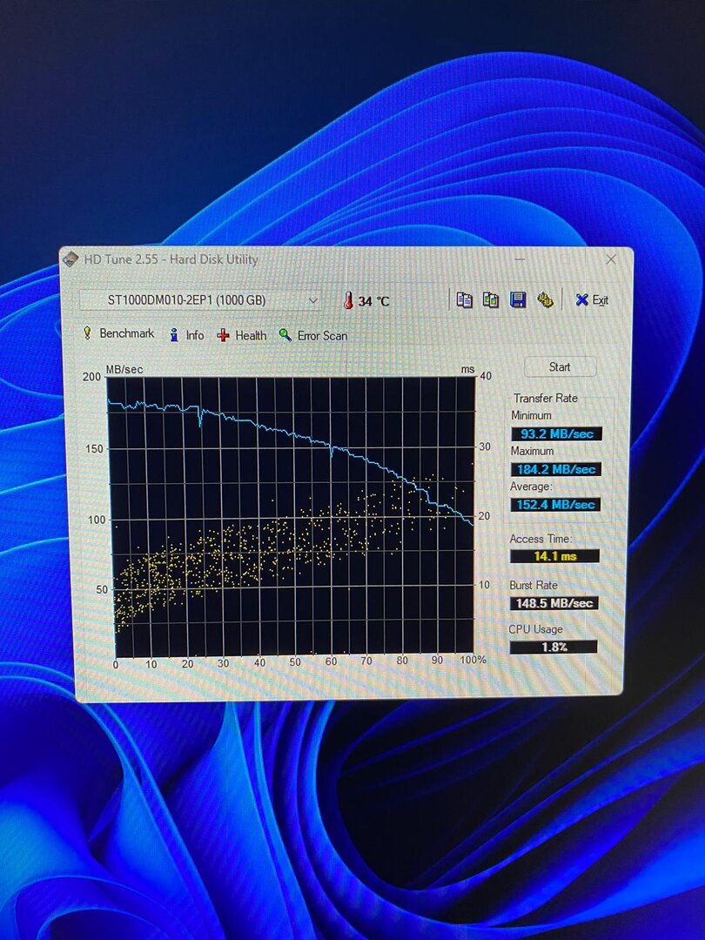Open drive selection dropdown ST1000DM010-2EP1
The width and height of the screenshot is (705, 940).
coord(200,300)
